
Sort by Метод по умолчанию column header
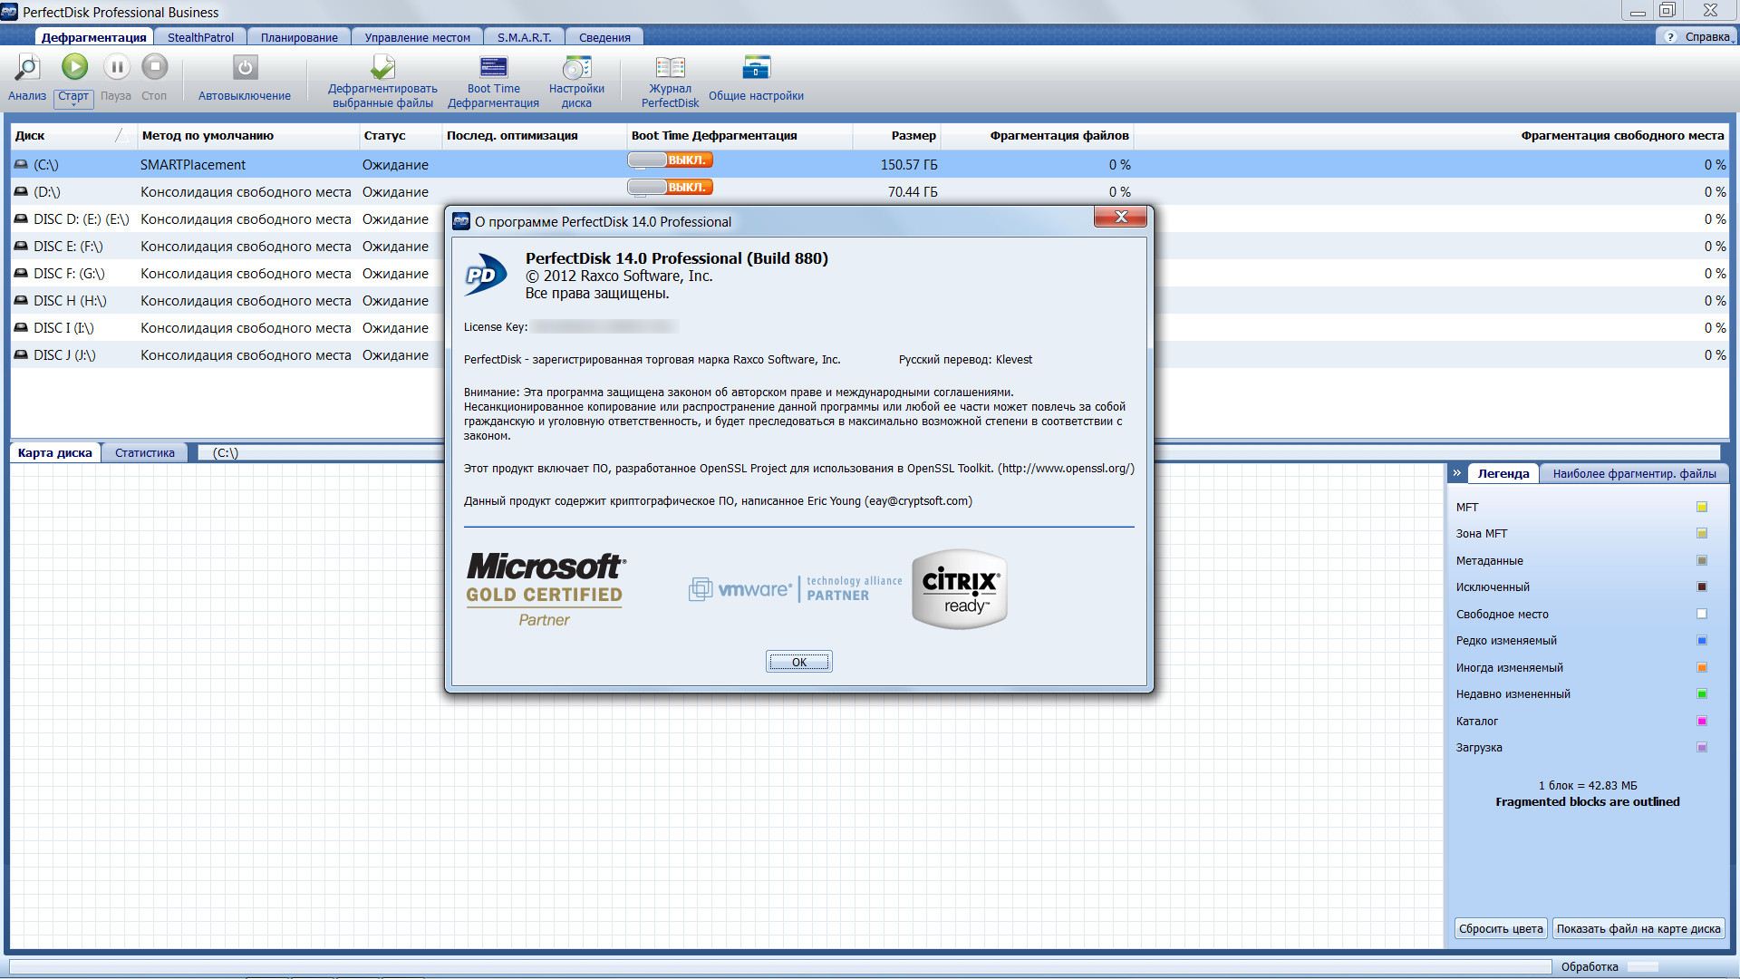point(248,136)
